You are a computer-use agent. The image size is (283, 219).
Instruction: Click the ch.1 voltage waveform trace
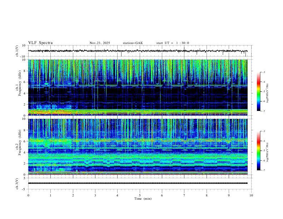[x=138, y=51]
